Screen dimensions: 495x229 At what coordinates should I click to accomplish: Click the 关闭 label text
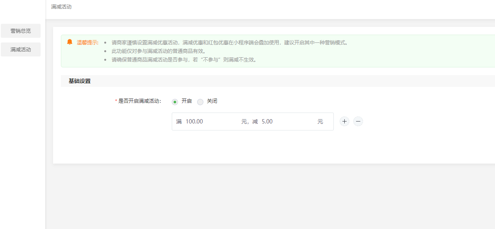212,101
